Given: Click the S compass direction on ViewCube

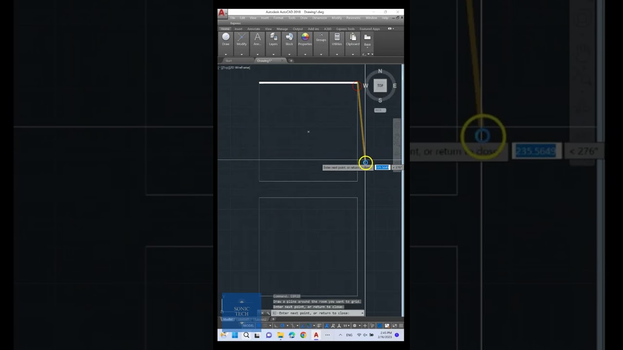Looking at the screenshot, I should [380, 100].
